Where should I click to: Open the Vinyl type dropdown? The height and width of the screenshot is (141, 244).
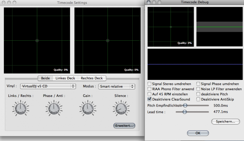click(x=48, y=87)
